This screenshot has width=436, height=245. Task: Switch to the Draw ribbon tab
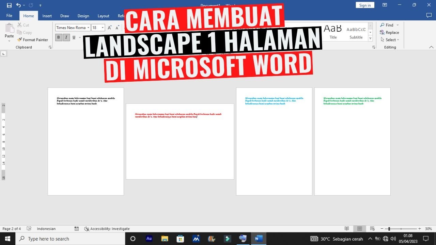(x=65, y=16)
